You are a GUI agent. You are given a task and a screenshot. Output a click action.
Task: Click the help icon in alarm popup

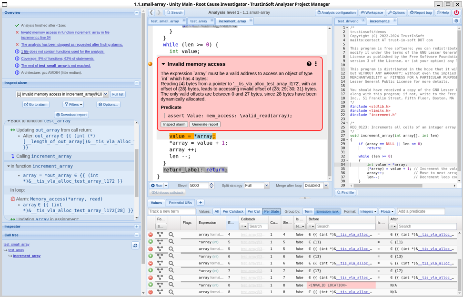click(x=309, y=64)
